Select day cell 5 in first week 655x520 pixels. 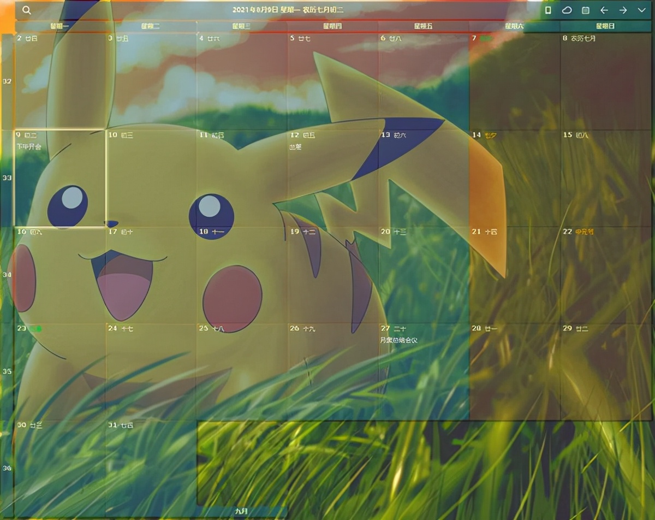coord(332,81)
